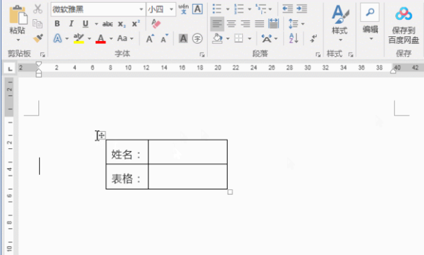This screenshot has height=255, width=424.
Task: Click 保存到百度网盘 save button
Action: click(x=403, y=25)
